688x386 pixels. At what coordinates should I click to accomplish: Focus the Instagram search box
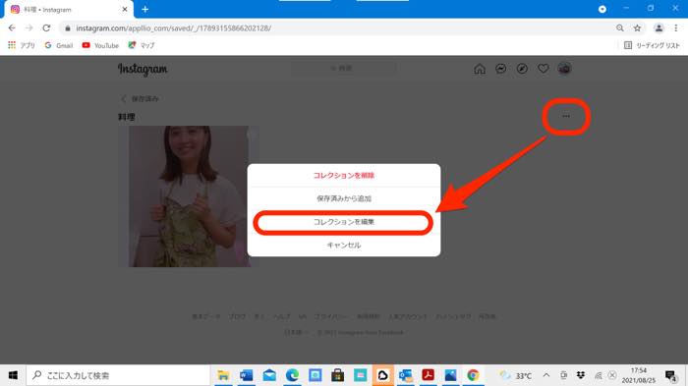[x=344, y=69]
